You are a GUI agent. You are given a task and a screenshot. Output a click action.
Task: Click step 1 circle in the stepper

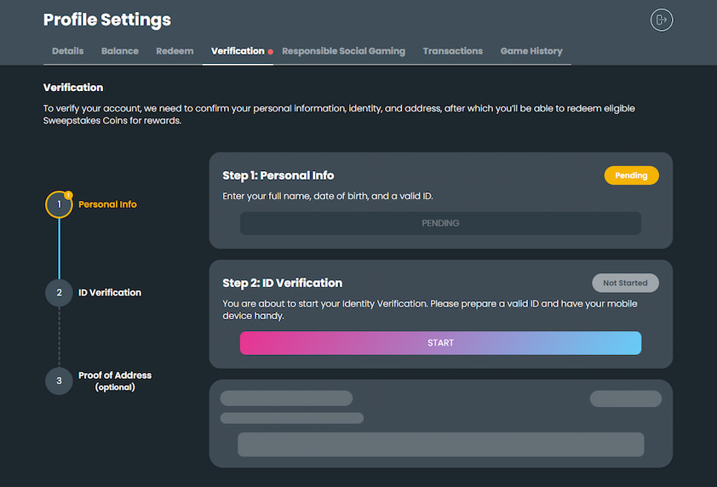click(x=59, y=204)
